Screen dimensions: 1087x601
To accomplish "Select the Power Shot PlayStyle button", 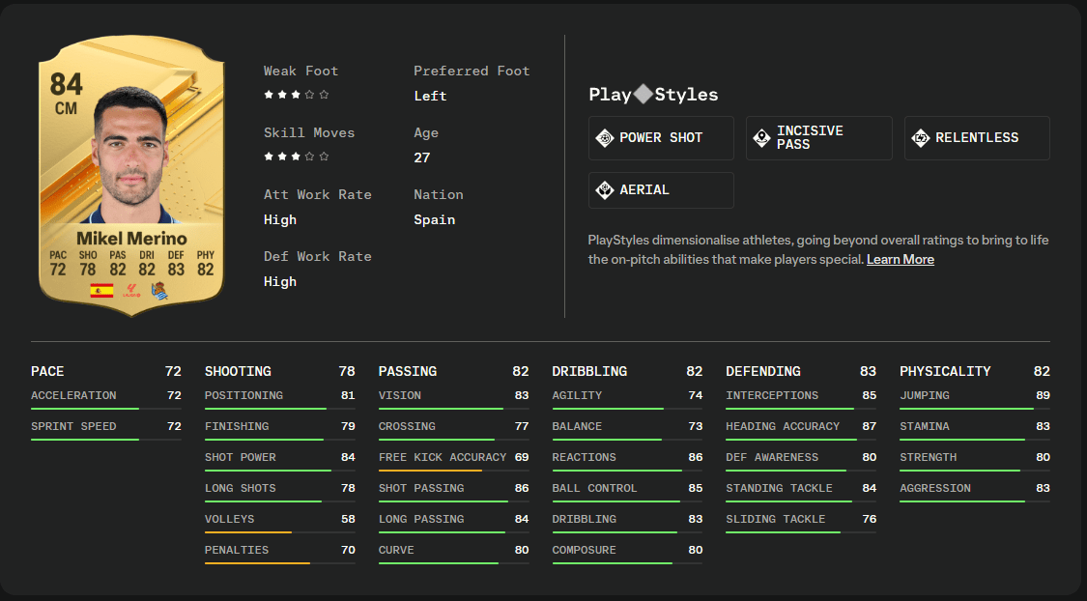I will (x=661, y=138).
